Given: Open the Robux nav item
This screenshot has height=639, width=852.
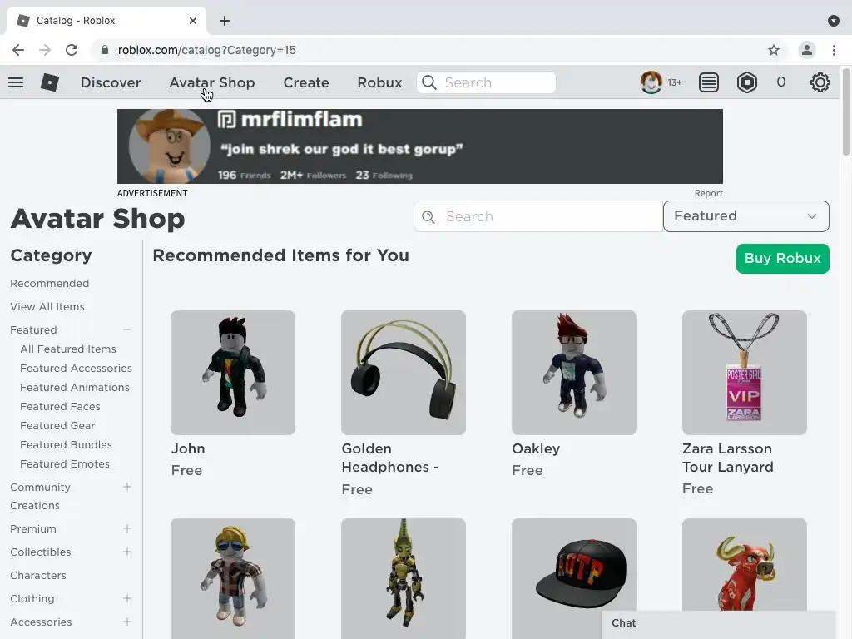Looking at the screenshot, I should (379, 82).
